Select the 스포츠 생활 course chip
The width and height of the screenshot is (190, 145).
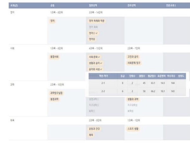point(133,129)
